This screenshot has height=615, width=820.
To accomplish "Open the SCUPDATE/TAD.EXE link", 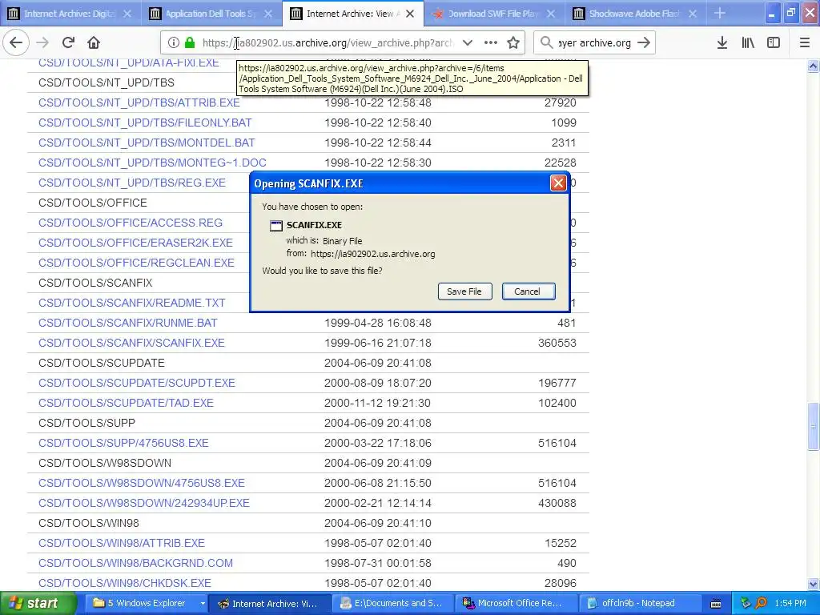I will pyautogui.click(x=126, y=403).
